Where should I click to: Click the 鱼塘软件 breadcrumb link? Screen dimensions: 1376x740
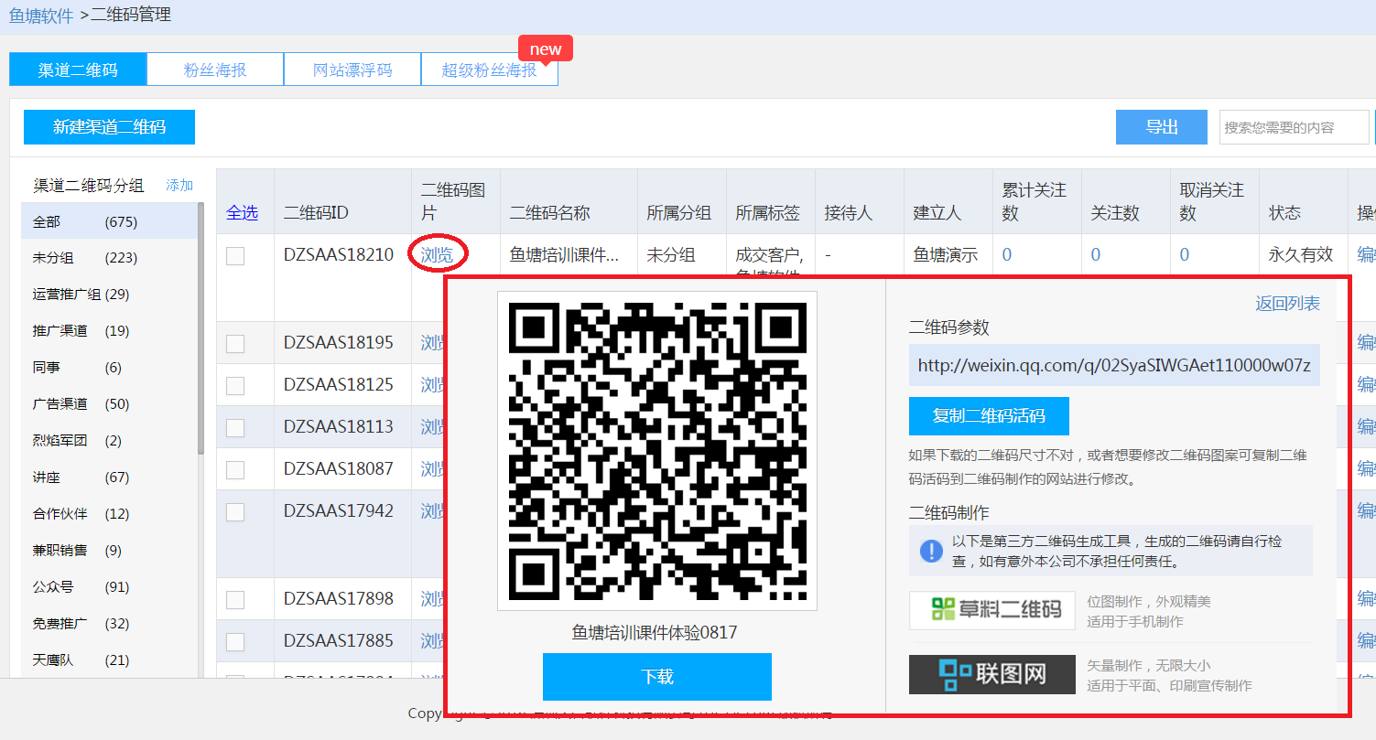pos(41,15)
